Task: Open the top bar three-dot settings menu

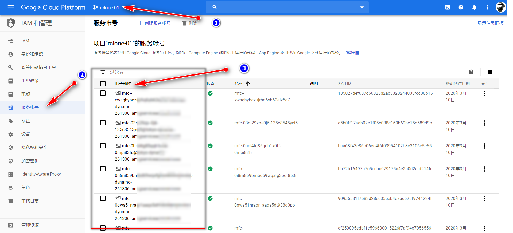Action: coord(488,7)
